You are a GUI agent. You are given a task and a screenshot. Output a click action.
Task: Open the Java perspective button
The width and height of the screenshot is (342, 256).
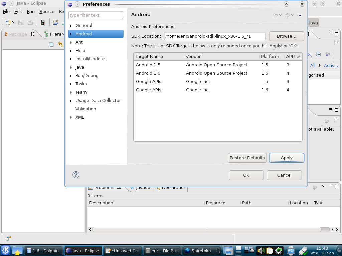coord(313,23)
